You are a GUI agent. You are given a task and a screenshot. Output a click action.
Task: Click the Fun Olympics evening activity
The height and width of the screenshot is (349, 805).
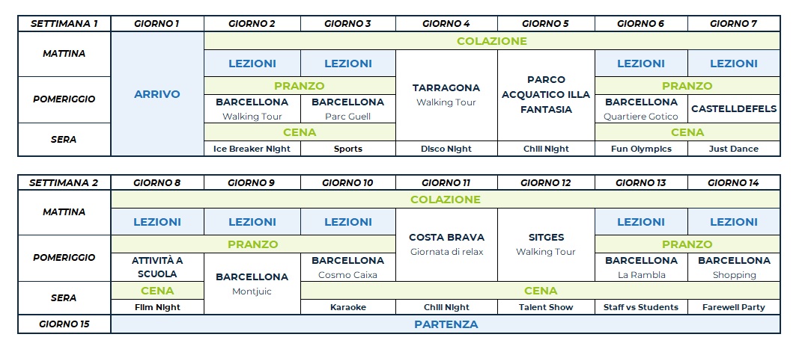tap(640, 149)
